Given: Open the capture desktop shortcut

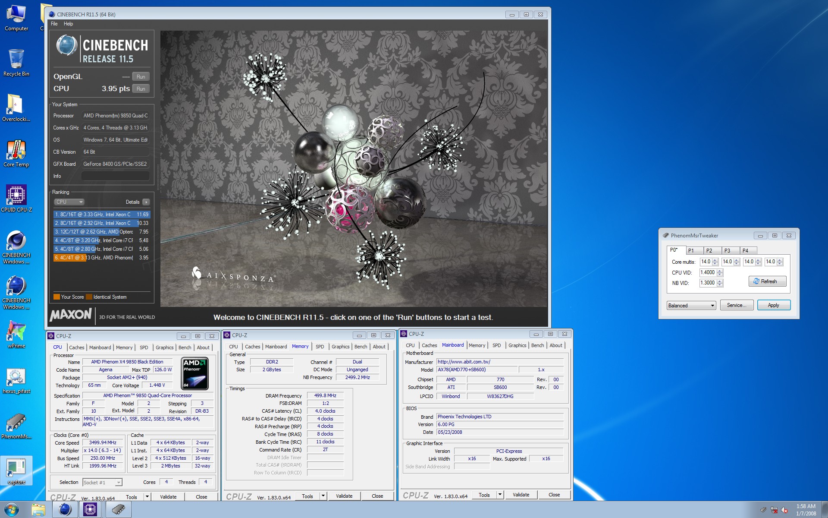Looking at the screenshot, I should coord(16,471).
